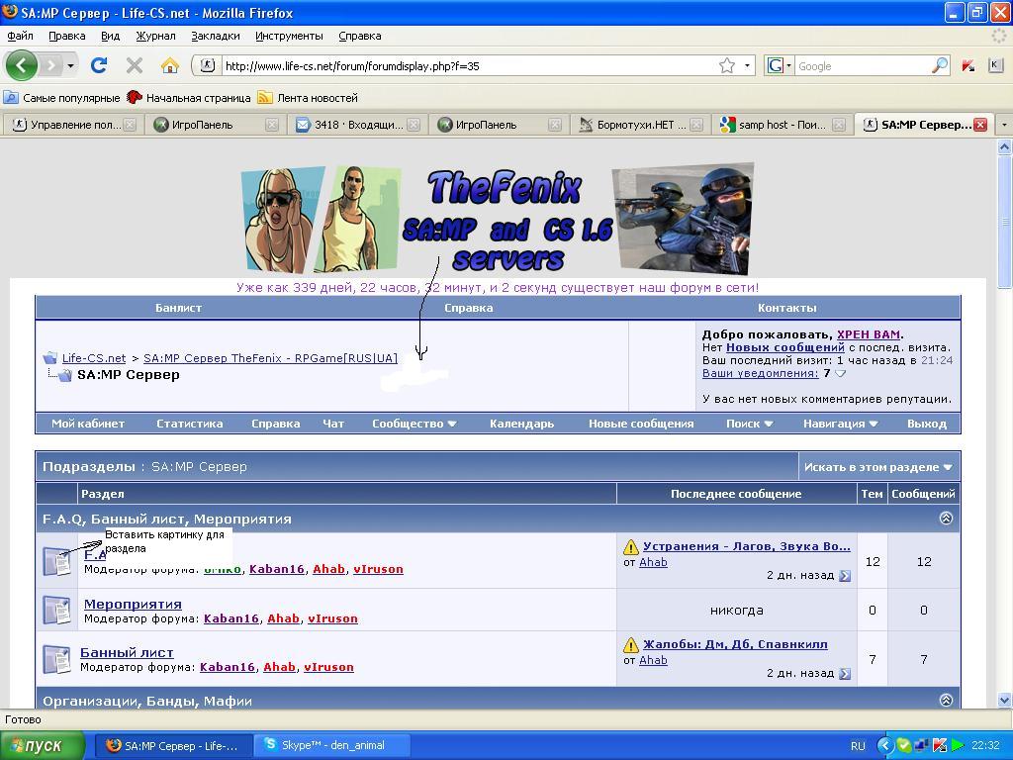The height and width of the screenshot is (760, 1013).
Task: Switch to samp host search tab
Action: coord(782,125)
